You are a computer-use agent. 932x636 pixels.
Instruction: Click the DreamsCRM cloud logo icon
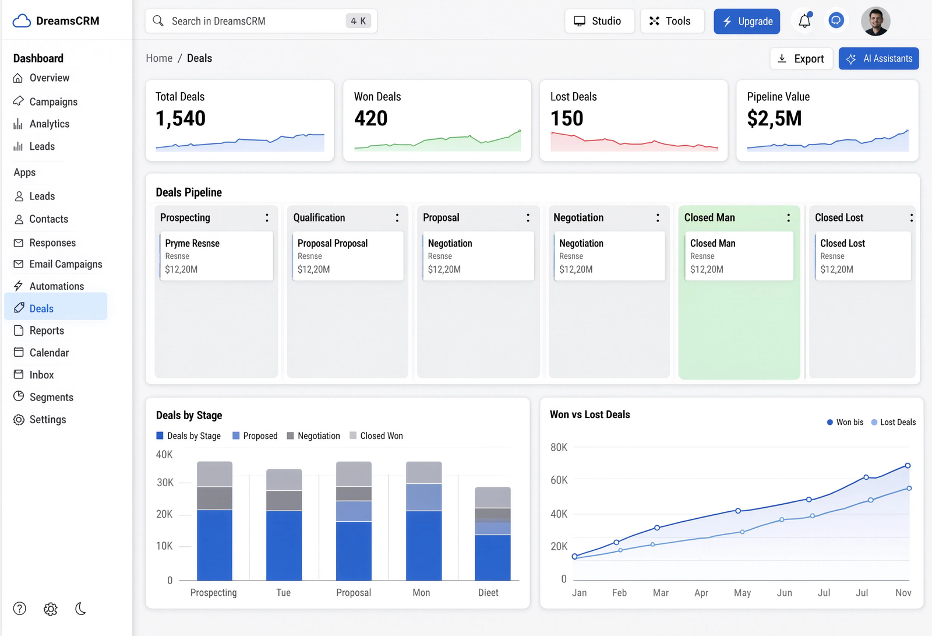tap(22, 21)
